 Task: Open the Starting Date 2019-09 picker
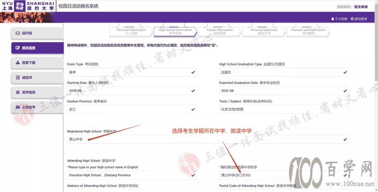pos(131,91)
